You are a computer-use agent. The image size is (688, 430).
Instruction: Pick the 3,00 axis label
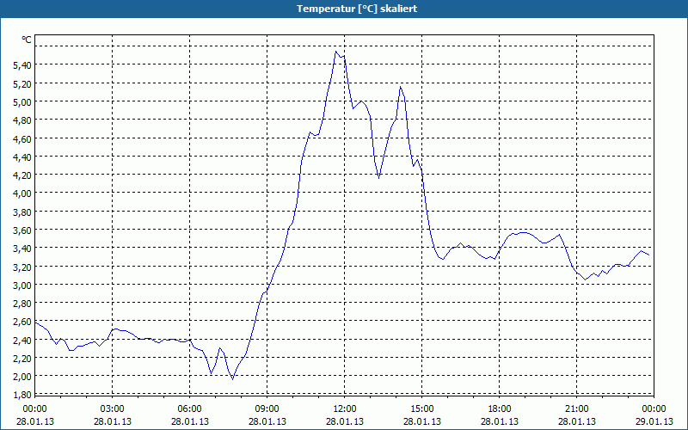[x=22, y=285]
